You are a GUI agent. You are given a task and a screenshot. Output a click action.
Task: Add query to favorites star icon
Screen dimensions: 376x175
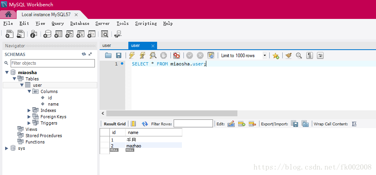click(x=276, y=56)
